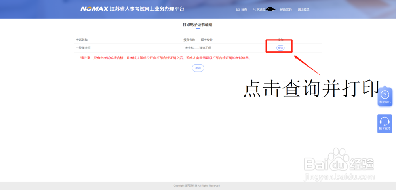This screenshot has width=396, height=190.
Task: Open 修改密码 link
Action: point(286,9)
